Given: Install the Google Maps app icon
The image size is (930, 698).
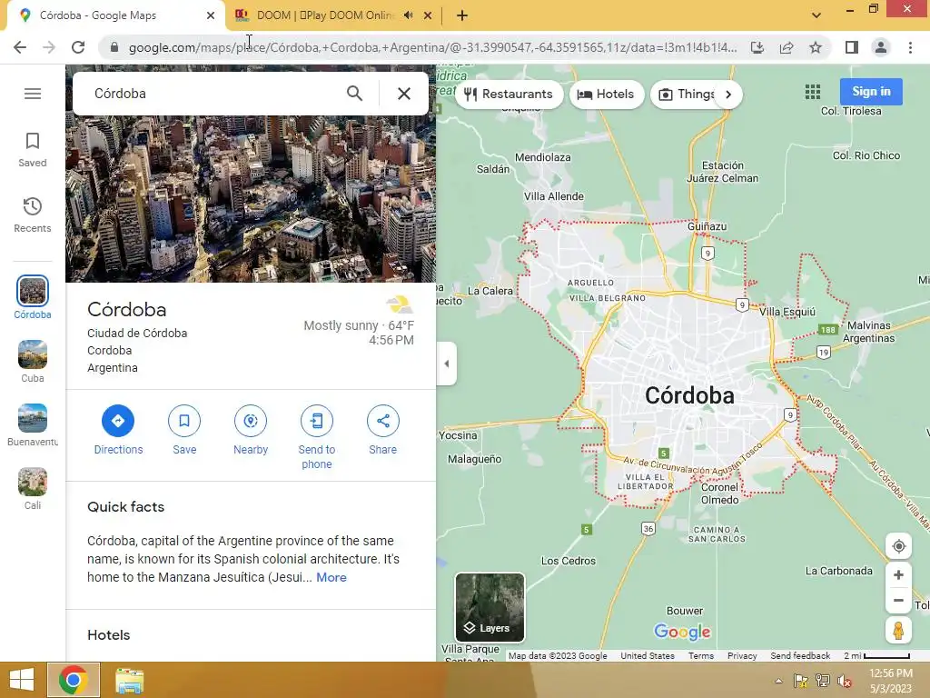Looking at the screenshot, I should pyautogui.click(x=757, y=47).
